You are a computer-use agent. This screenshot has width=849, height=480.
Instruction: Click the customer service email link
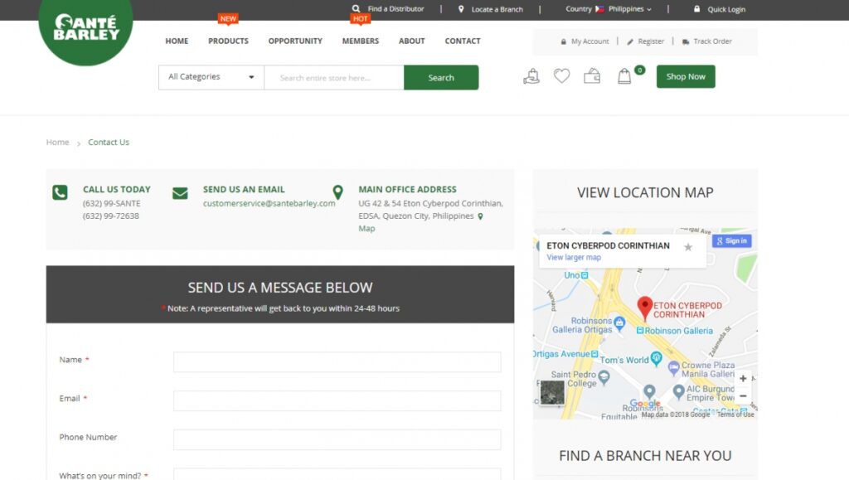(x=269, y=203)
